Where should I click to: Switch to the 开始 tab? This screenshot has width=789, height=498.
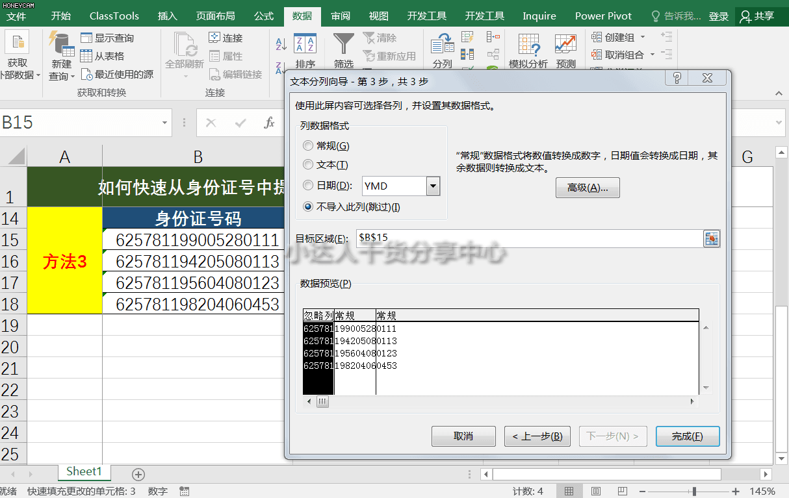tap(61, 16)
